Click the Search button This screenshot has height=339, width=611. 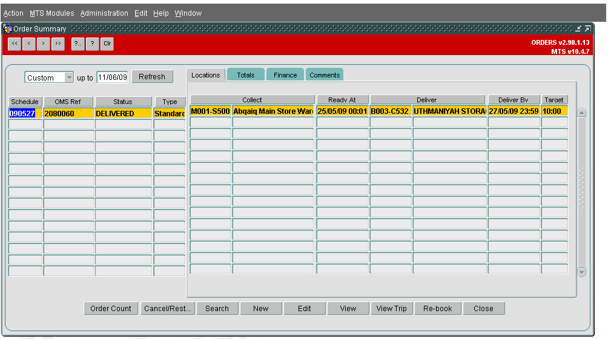217,309
